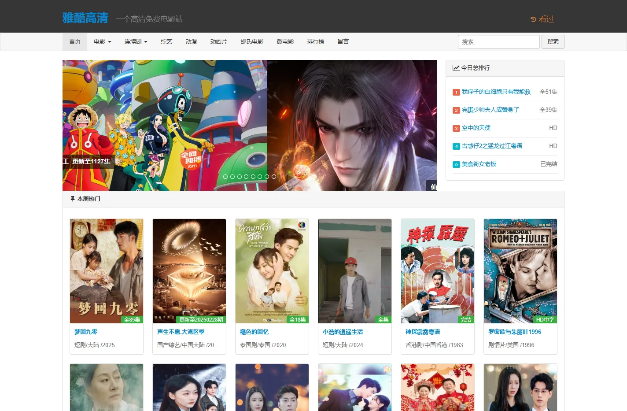Viewport: 627px width, 411px height.
Task: Click the 更新至1127集 carousel caption
Action: [91, 161]
